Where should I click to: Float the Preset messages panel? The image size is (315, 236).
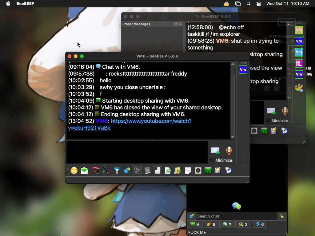click(x=176, y=24)
